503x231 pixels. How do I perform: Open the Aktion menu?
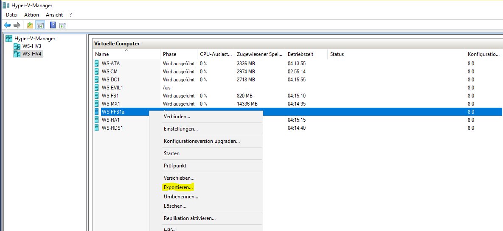tap(31, 15)
